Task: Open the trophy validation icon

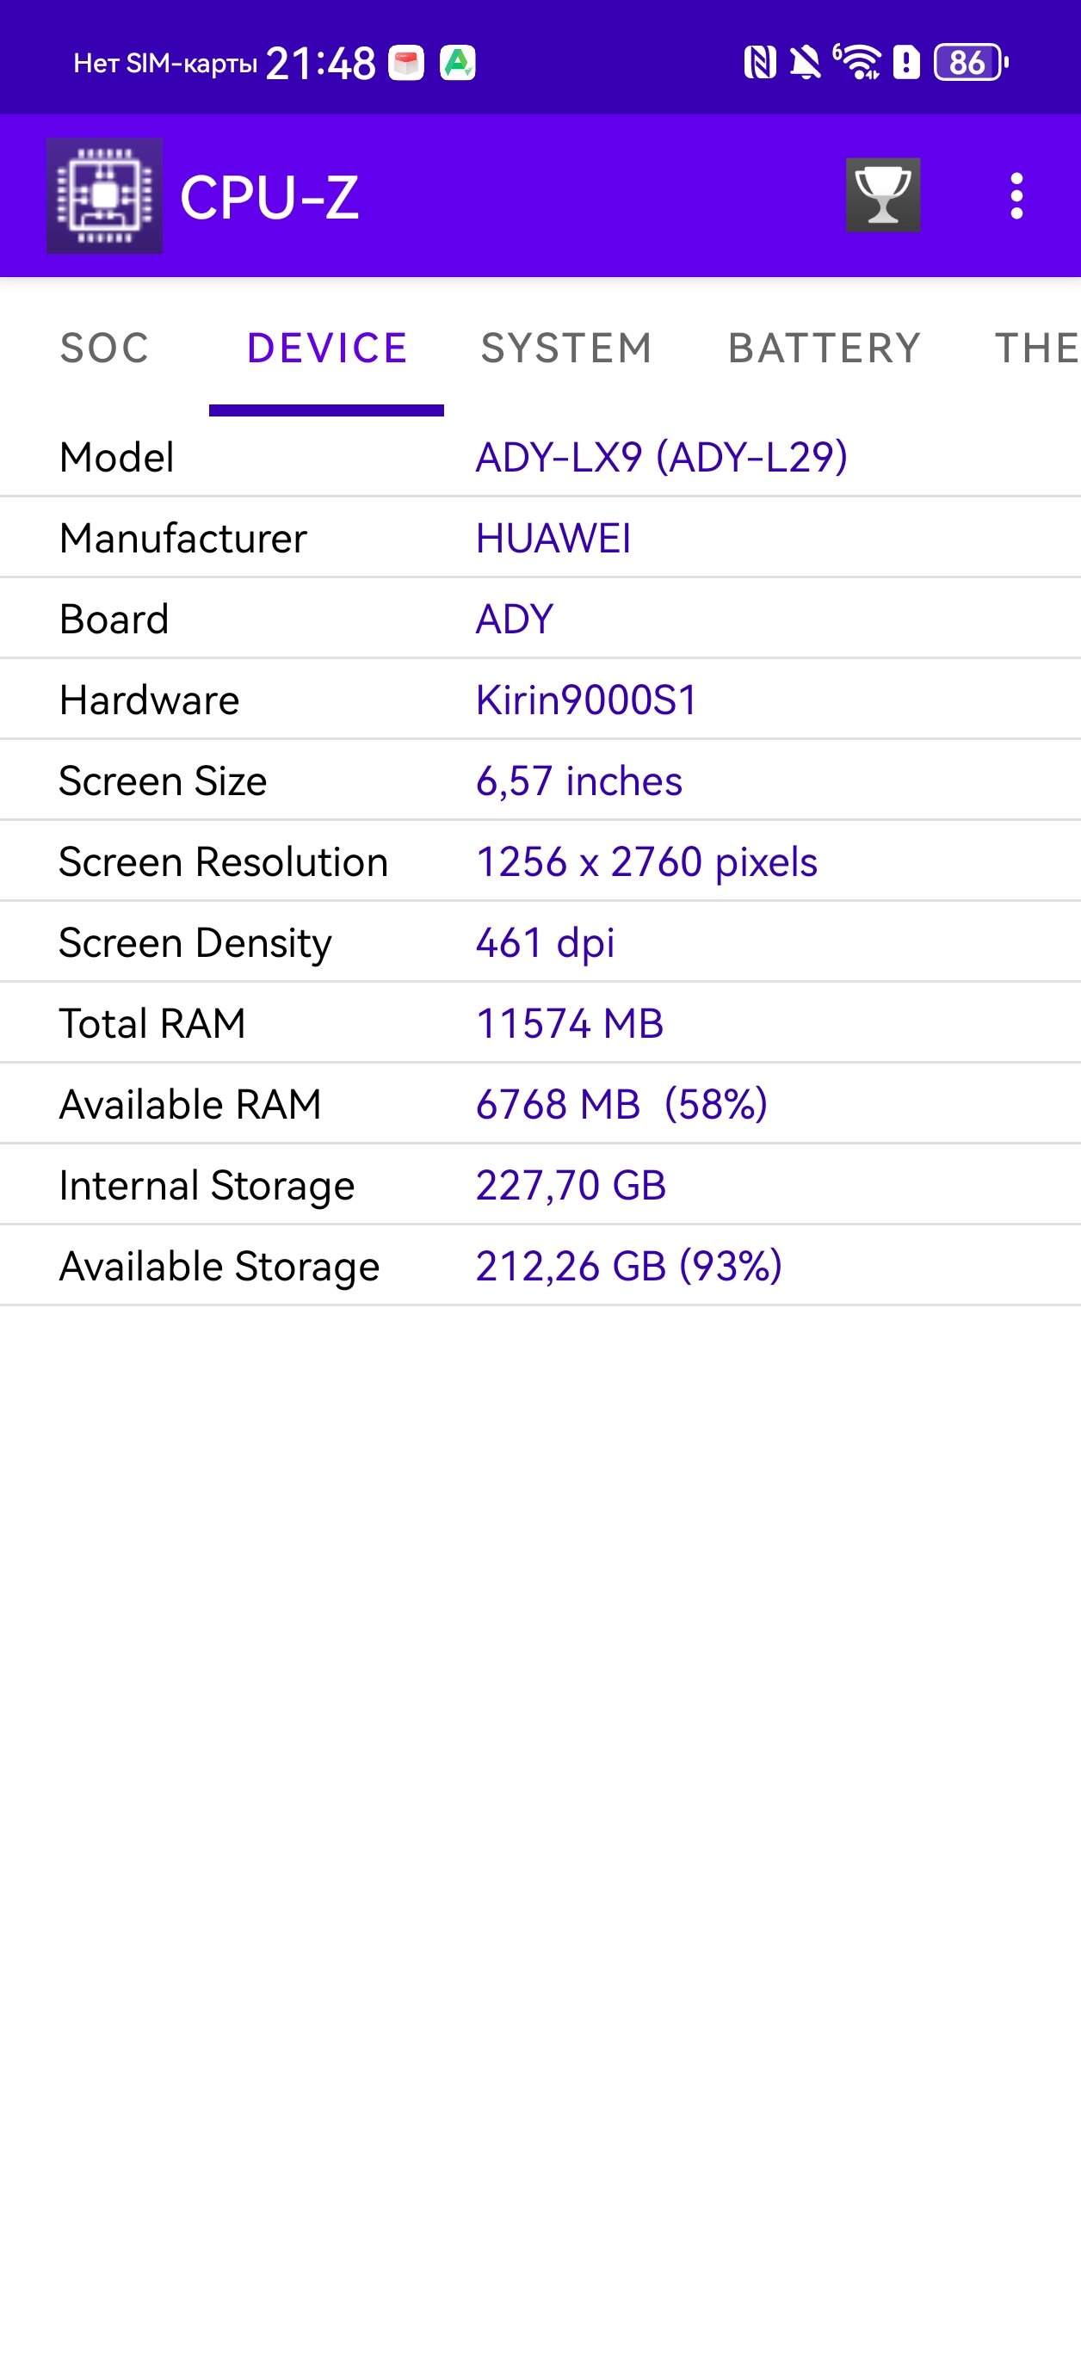Action: click(x=883, y=194)
